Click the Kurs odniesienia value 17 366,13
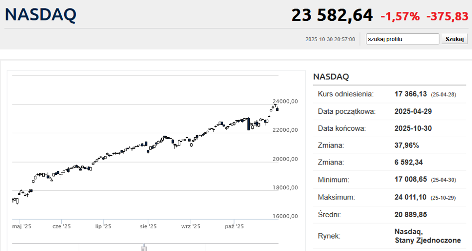 [411, 94]
